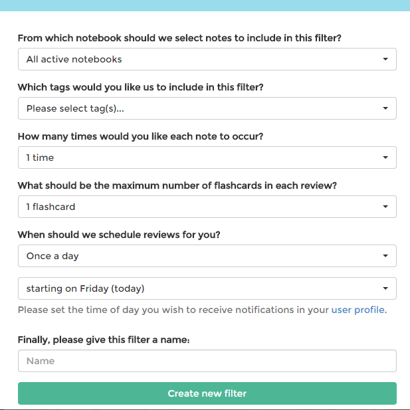Click the 'Finally, please give this filter a name' label
This screenshot has height=410, width=410.
[x=104, y=340]
